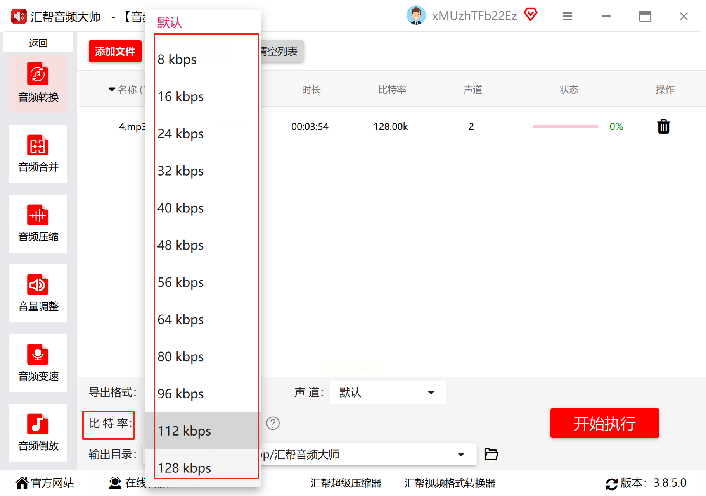Browse output folder via folder icon
The width and height of the screenshot is (706, 496).
click(491, 454)
